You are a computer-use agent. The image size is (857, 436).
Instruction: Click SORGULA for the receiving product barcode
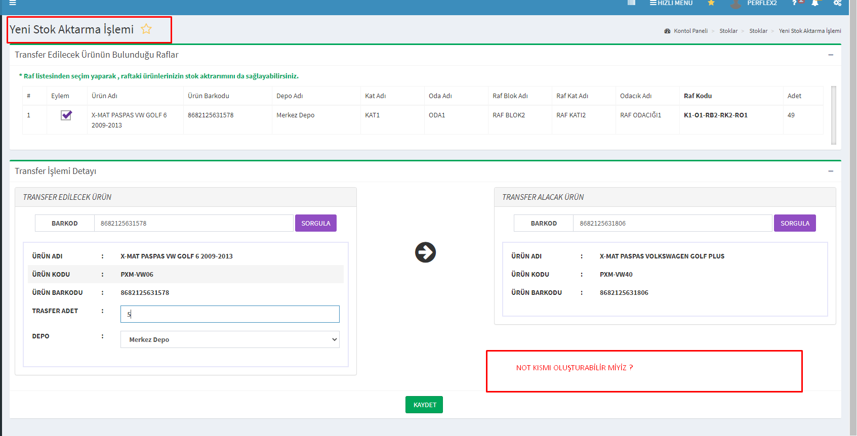795,223
